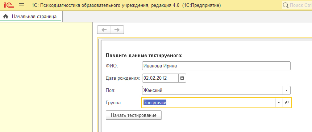Click Начать тестирование button
312x132 pixels.
click(x=133, y=115)
